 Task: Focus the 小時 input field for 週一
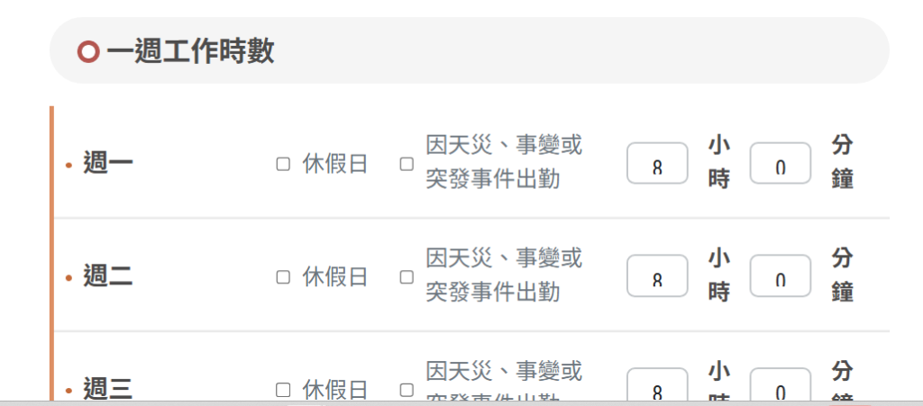coord(657,165)
